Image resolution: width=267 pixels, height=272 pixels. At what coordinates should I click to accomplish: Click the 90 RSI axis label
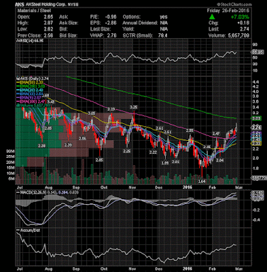255,45
